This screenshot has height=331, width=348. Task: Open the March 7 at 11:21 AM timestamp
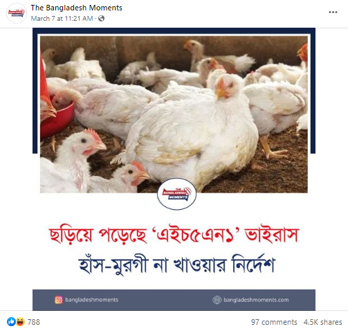[x=62, y=19]
